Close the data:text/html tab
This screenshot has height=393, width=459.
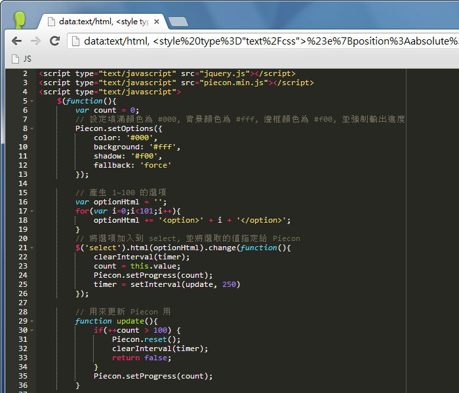point(155,22)
